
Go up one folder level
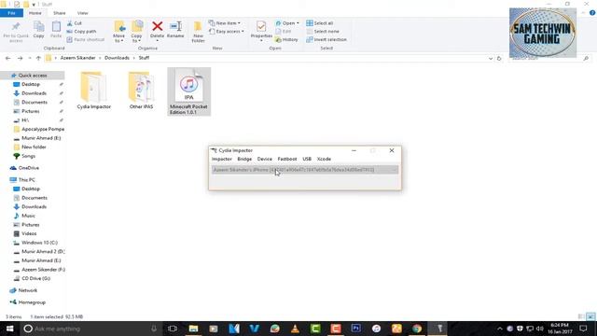pos(38,58)
